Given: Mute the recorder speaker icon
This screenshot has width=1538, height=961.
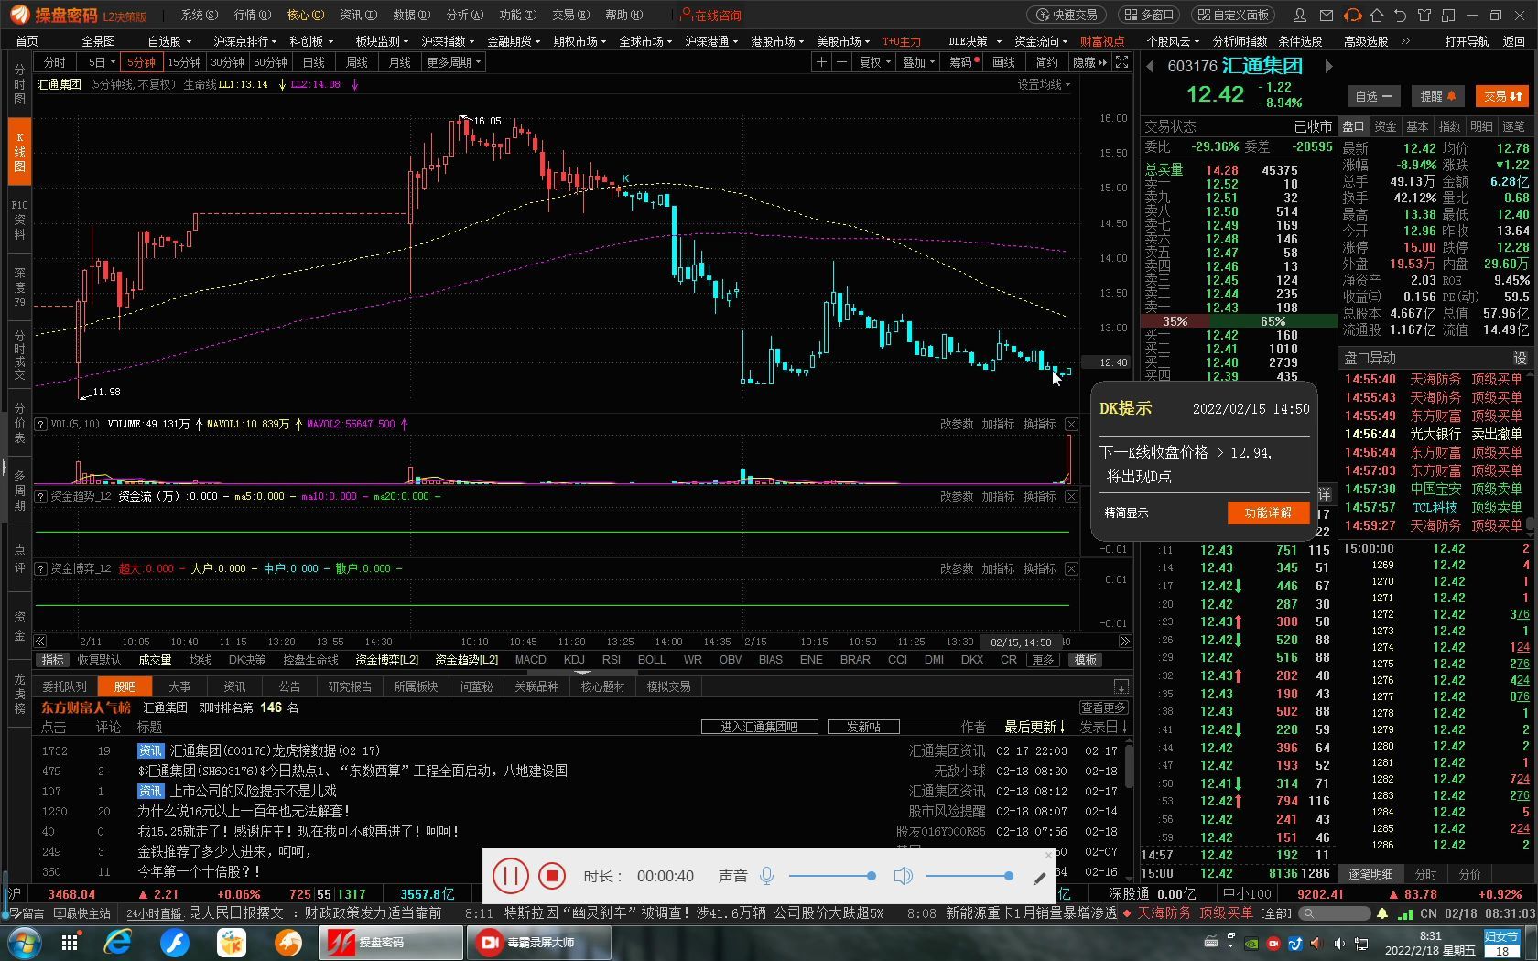Looking at the screenshot, I should click(903, 876).
